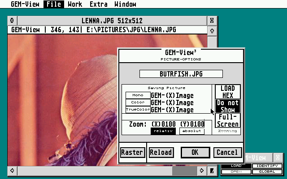Click the LENNA.JPG 512x512 title bar
The image size is (287, 179).
point(112,21)
